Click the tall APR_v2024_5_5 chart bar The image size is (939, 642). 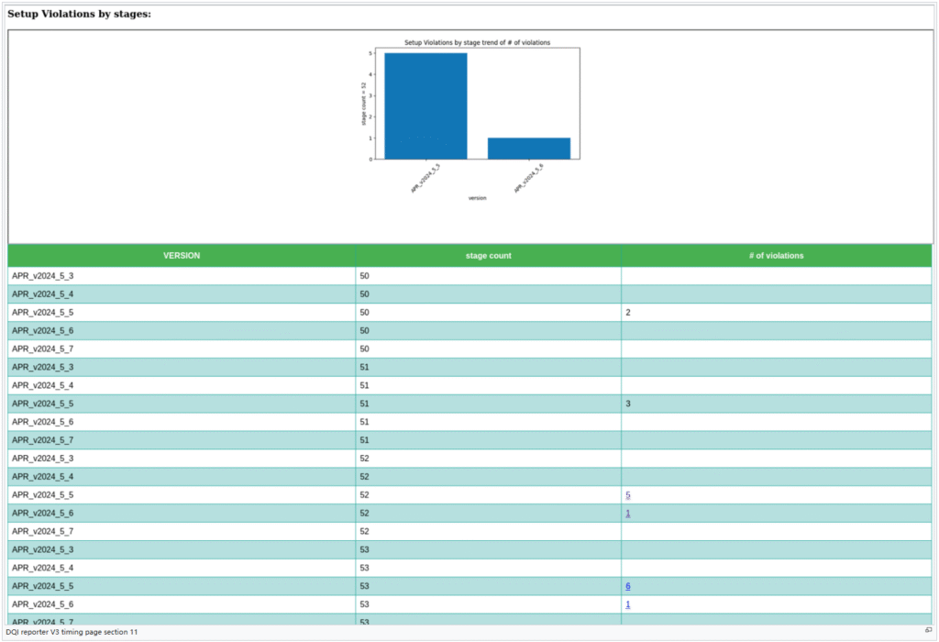coord(425,105)
